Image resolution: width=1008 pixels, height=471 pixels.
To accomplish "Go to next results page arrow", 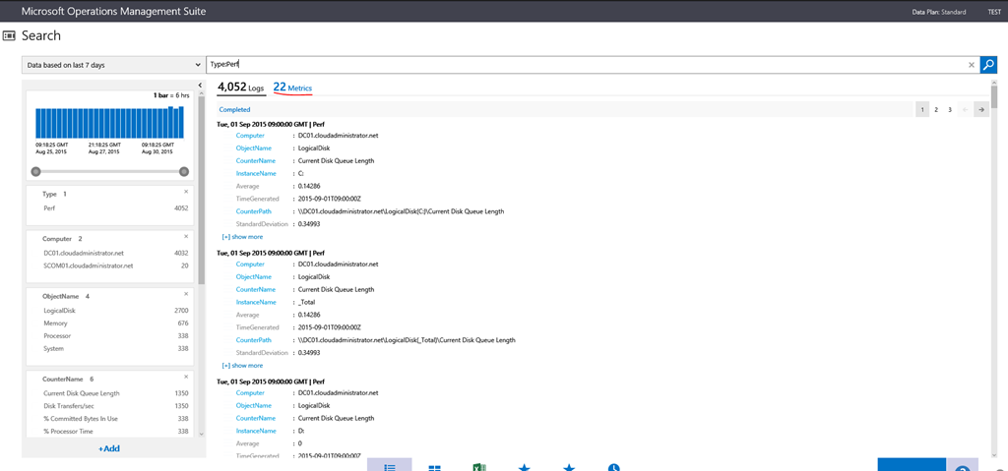I will 980,110.
